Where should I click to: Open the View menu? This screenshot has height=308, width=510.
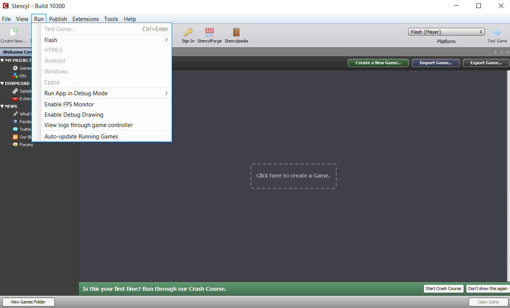click(22, 19)
